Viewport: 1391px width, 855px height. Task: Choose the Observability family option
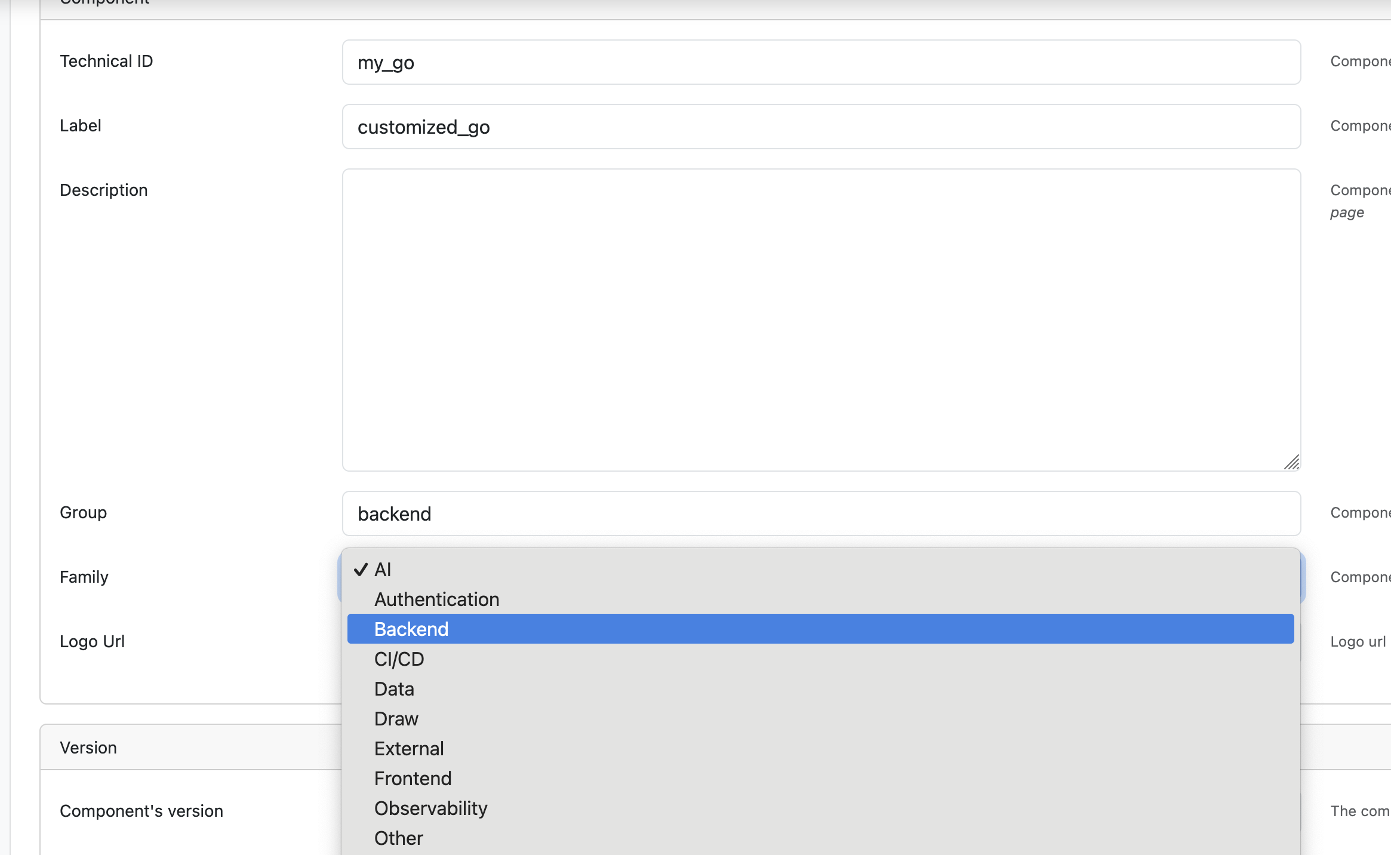(x=430, y=808)
